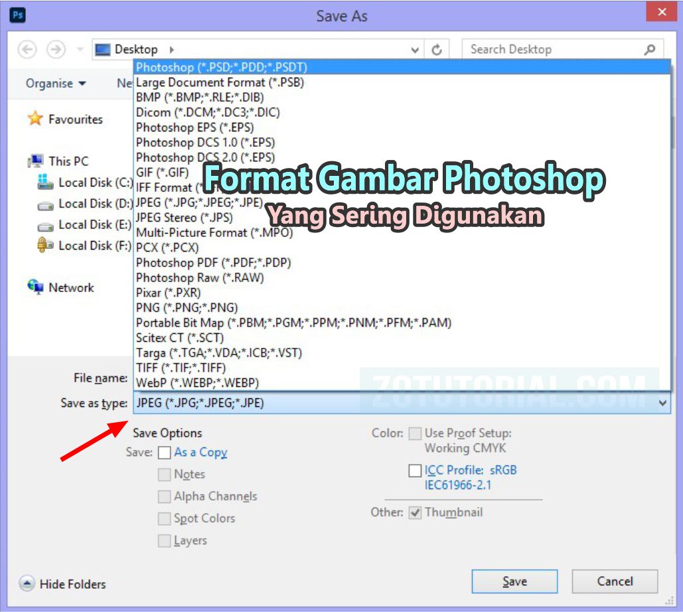Select Multi-Picture Format (*.MPO)
683x612 pixels.
tap(402, 232)
